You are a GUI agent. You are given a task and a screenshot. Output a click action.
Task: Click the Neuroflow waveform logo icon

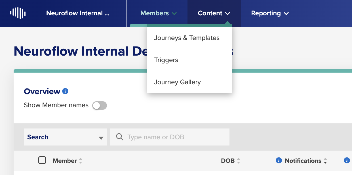click(18, 13)
